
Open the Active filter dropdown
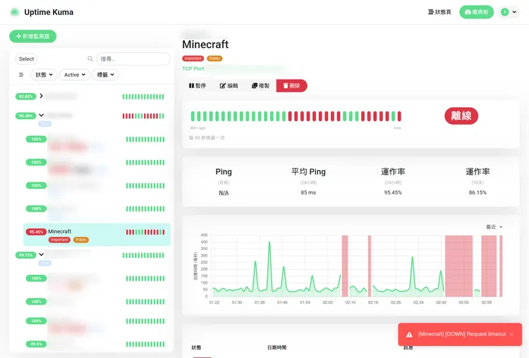coord(75,75)
